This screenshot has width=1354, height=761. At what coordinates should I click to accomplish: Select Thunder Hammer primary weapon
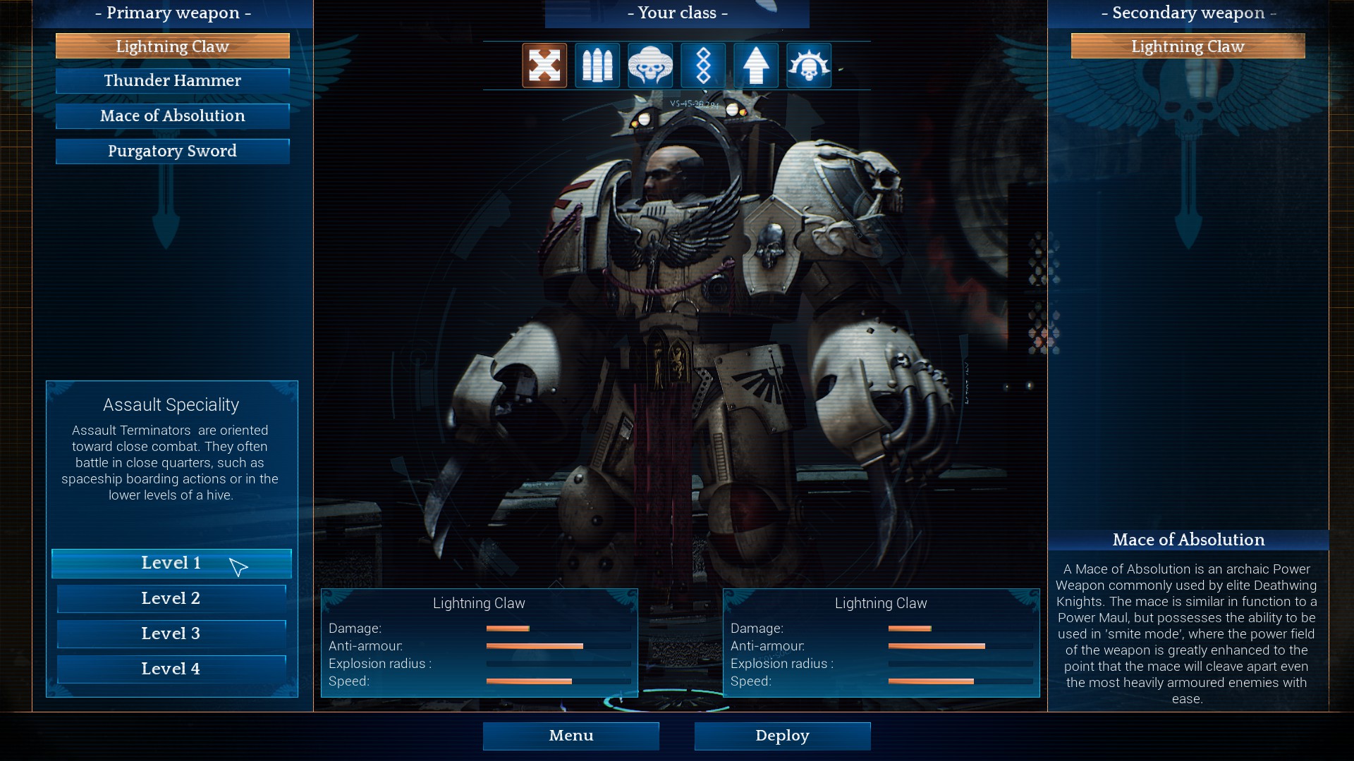click(172, 81)
